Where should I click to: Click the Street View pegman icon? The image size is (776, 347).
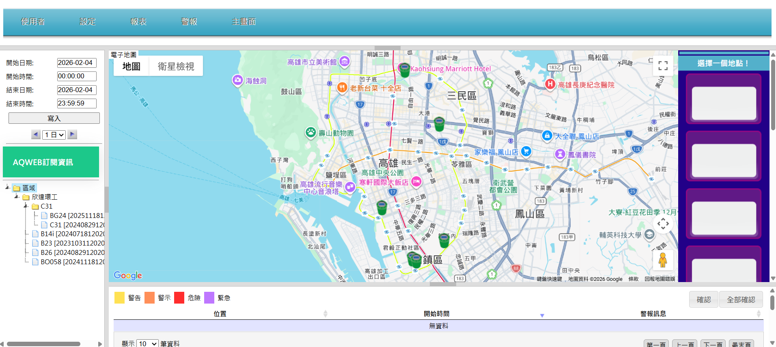click(x=663, y=260)
